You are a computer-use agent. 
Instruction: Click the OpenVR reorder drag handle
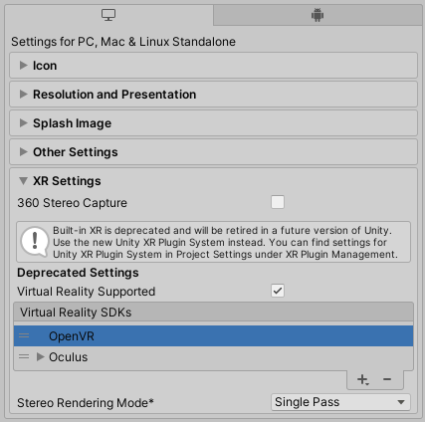click(24, 335)
